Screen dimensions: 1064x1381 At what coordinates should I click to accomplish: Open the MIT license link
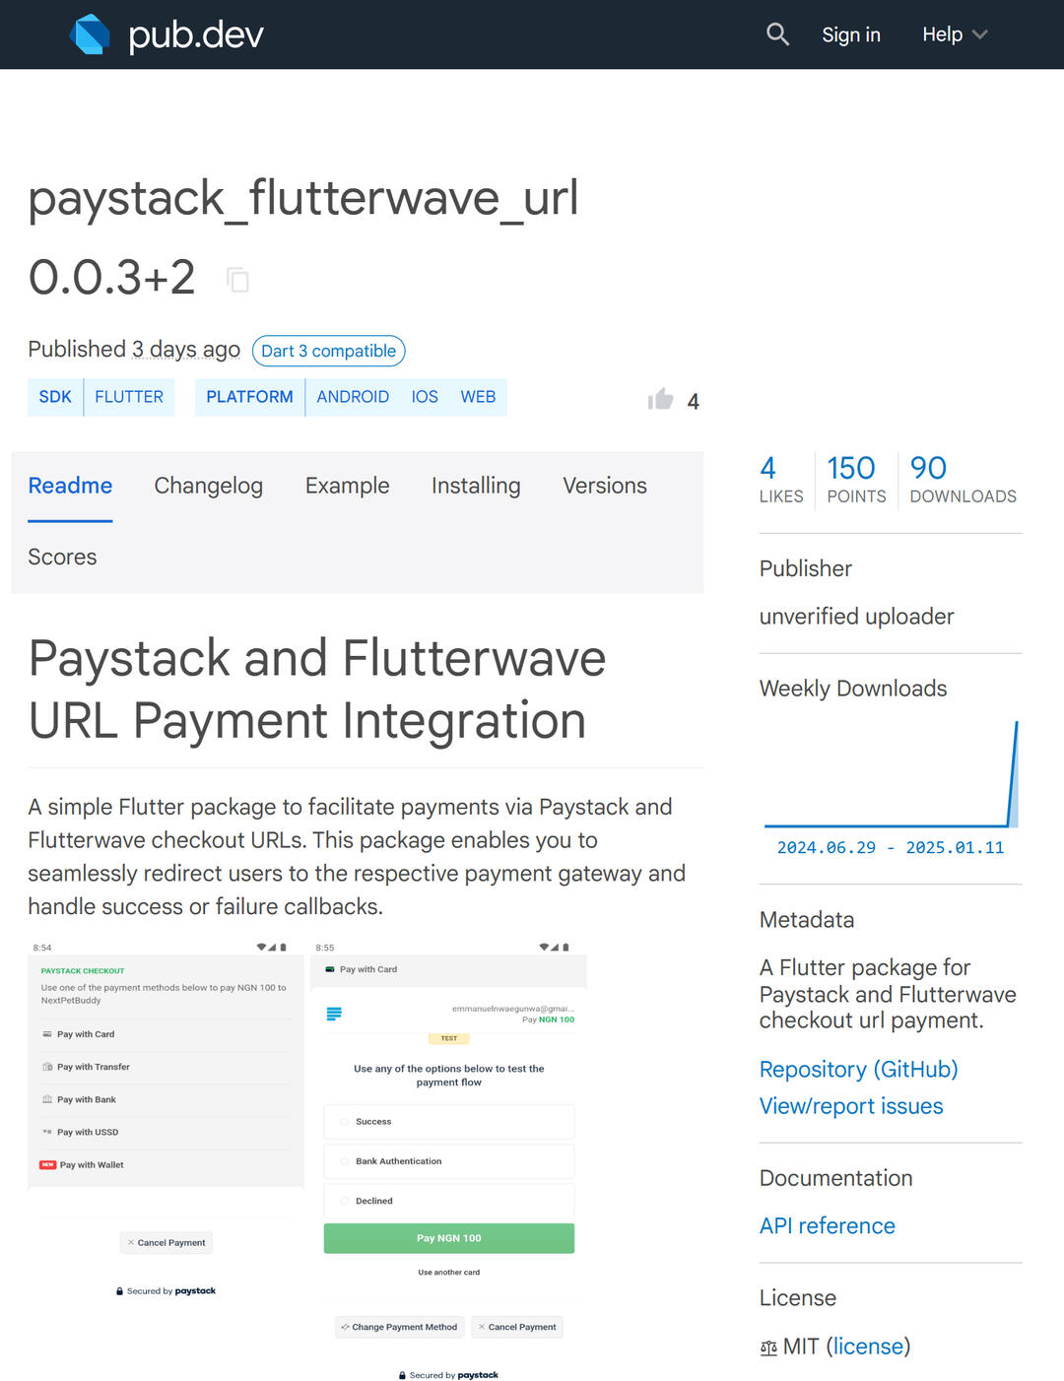868,1347
